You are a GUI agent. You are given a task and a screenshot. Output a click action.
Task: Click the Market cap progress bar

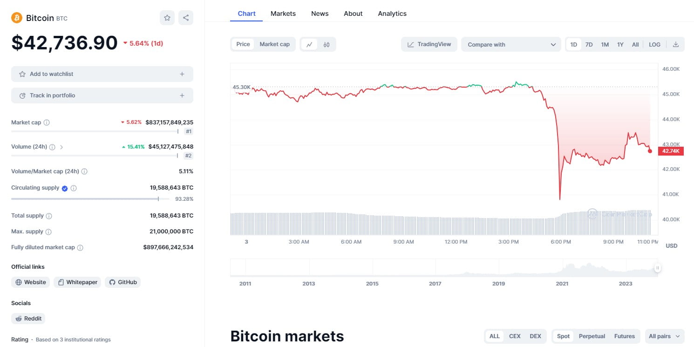[95, 131]
